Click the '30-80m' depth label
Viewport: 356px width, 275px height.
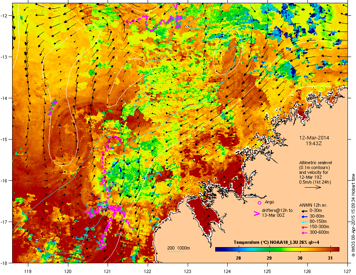(x=317, y=216)
